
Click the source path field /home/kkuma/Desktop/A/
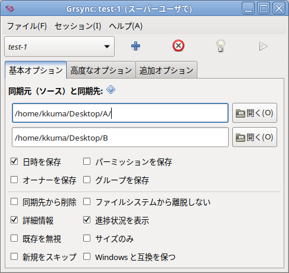coord(120,113)
